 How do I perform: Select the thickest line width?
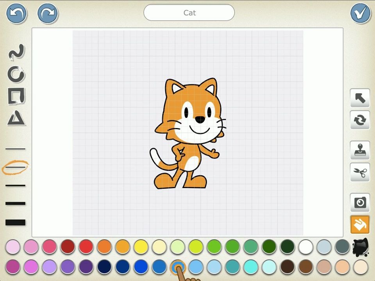[x=16, y=222]
